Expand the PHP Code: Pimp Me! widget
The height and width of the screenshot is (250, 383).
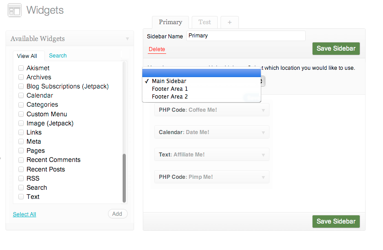(263, 177)
